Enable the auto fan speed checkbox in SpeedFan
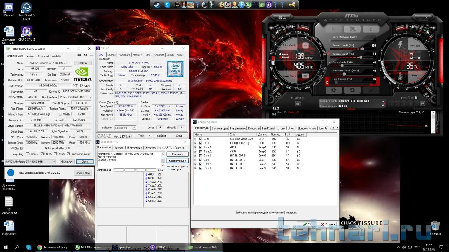449x252 pixels. tap(169, 168)
